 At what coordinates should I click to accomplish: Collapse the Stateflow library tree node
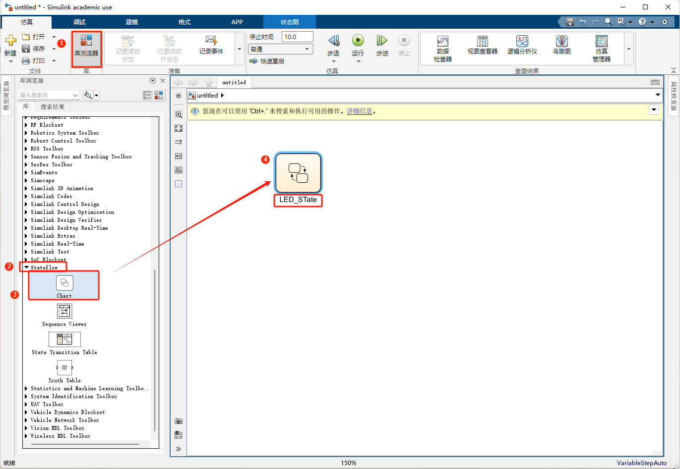27,267
